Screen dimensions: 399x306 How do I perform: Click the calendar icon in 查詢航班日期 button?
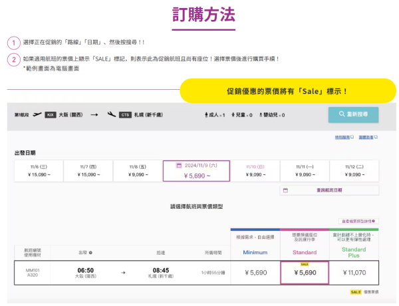(x=285, y=190)
